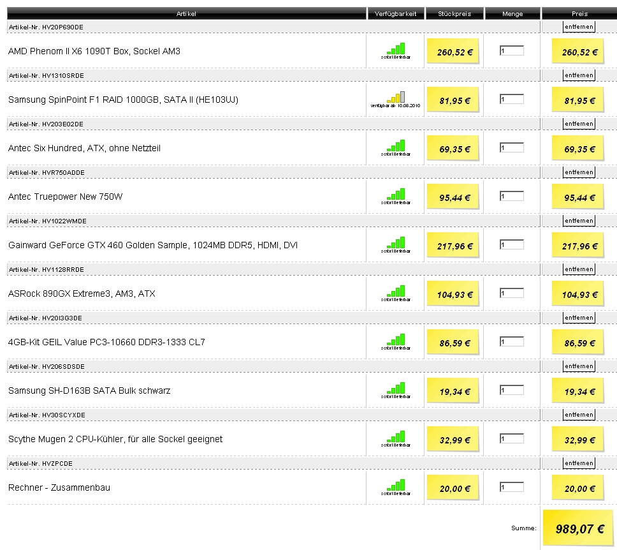Open Gainward GeForce GTX 460 Golden Sample product
The height and width of the screenshot is (550, 617).
click(x=153, y=245)
